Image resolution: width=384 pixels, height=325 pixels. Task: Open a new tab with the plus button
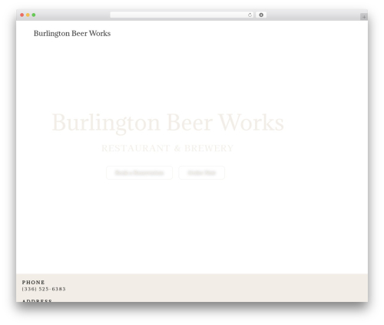pos(364,17)
